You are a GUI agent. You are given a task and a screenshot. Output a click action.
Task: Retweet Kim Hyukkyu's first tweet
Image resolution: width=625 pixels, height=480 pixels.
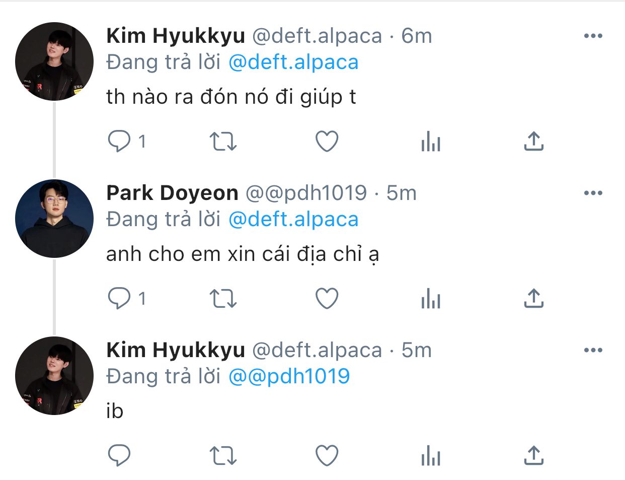click(222, 142)
